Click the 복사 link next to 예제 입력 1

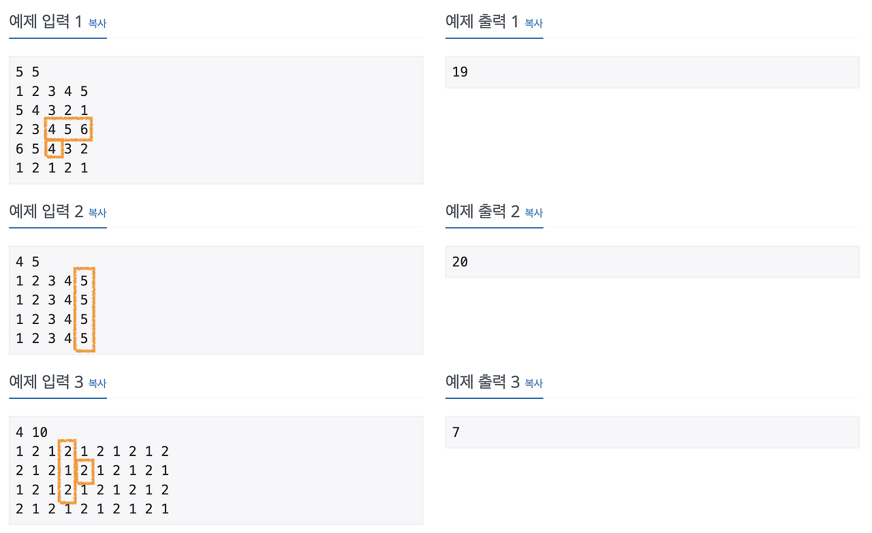click(96, 23)
